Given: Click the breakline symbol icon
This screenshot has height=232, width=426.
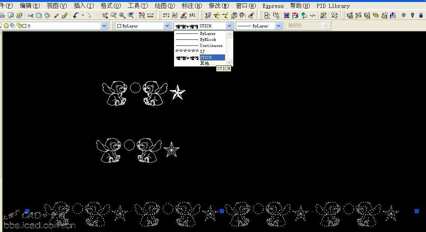Looking at the screenshot, I should tap(313, 15).
